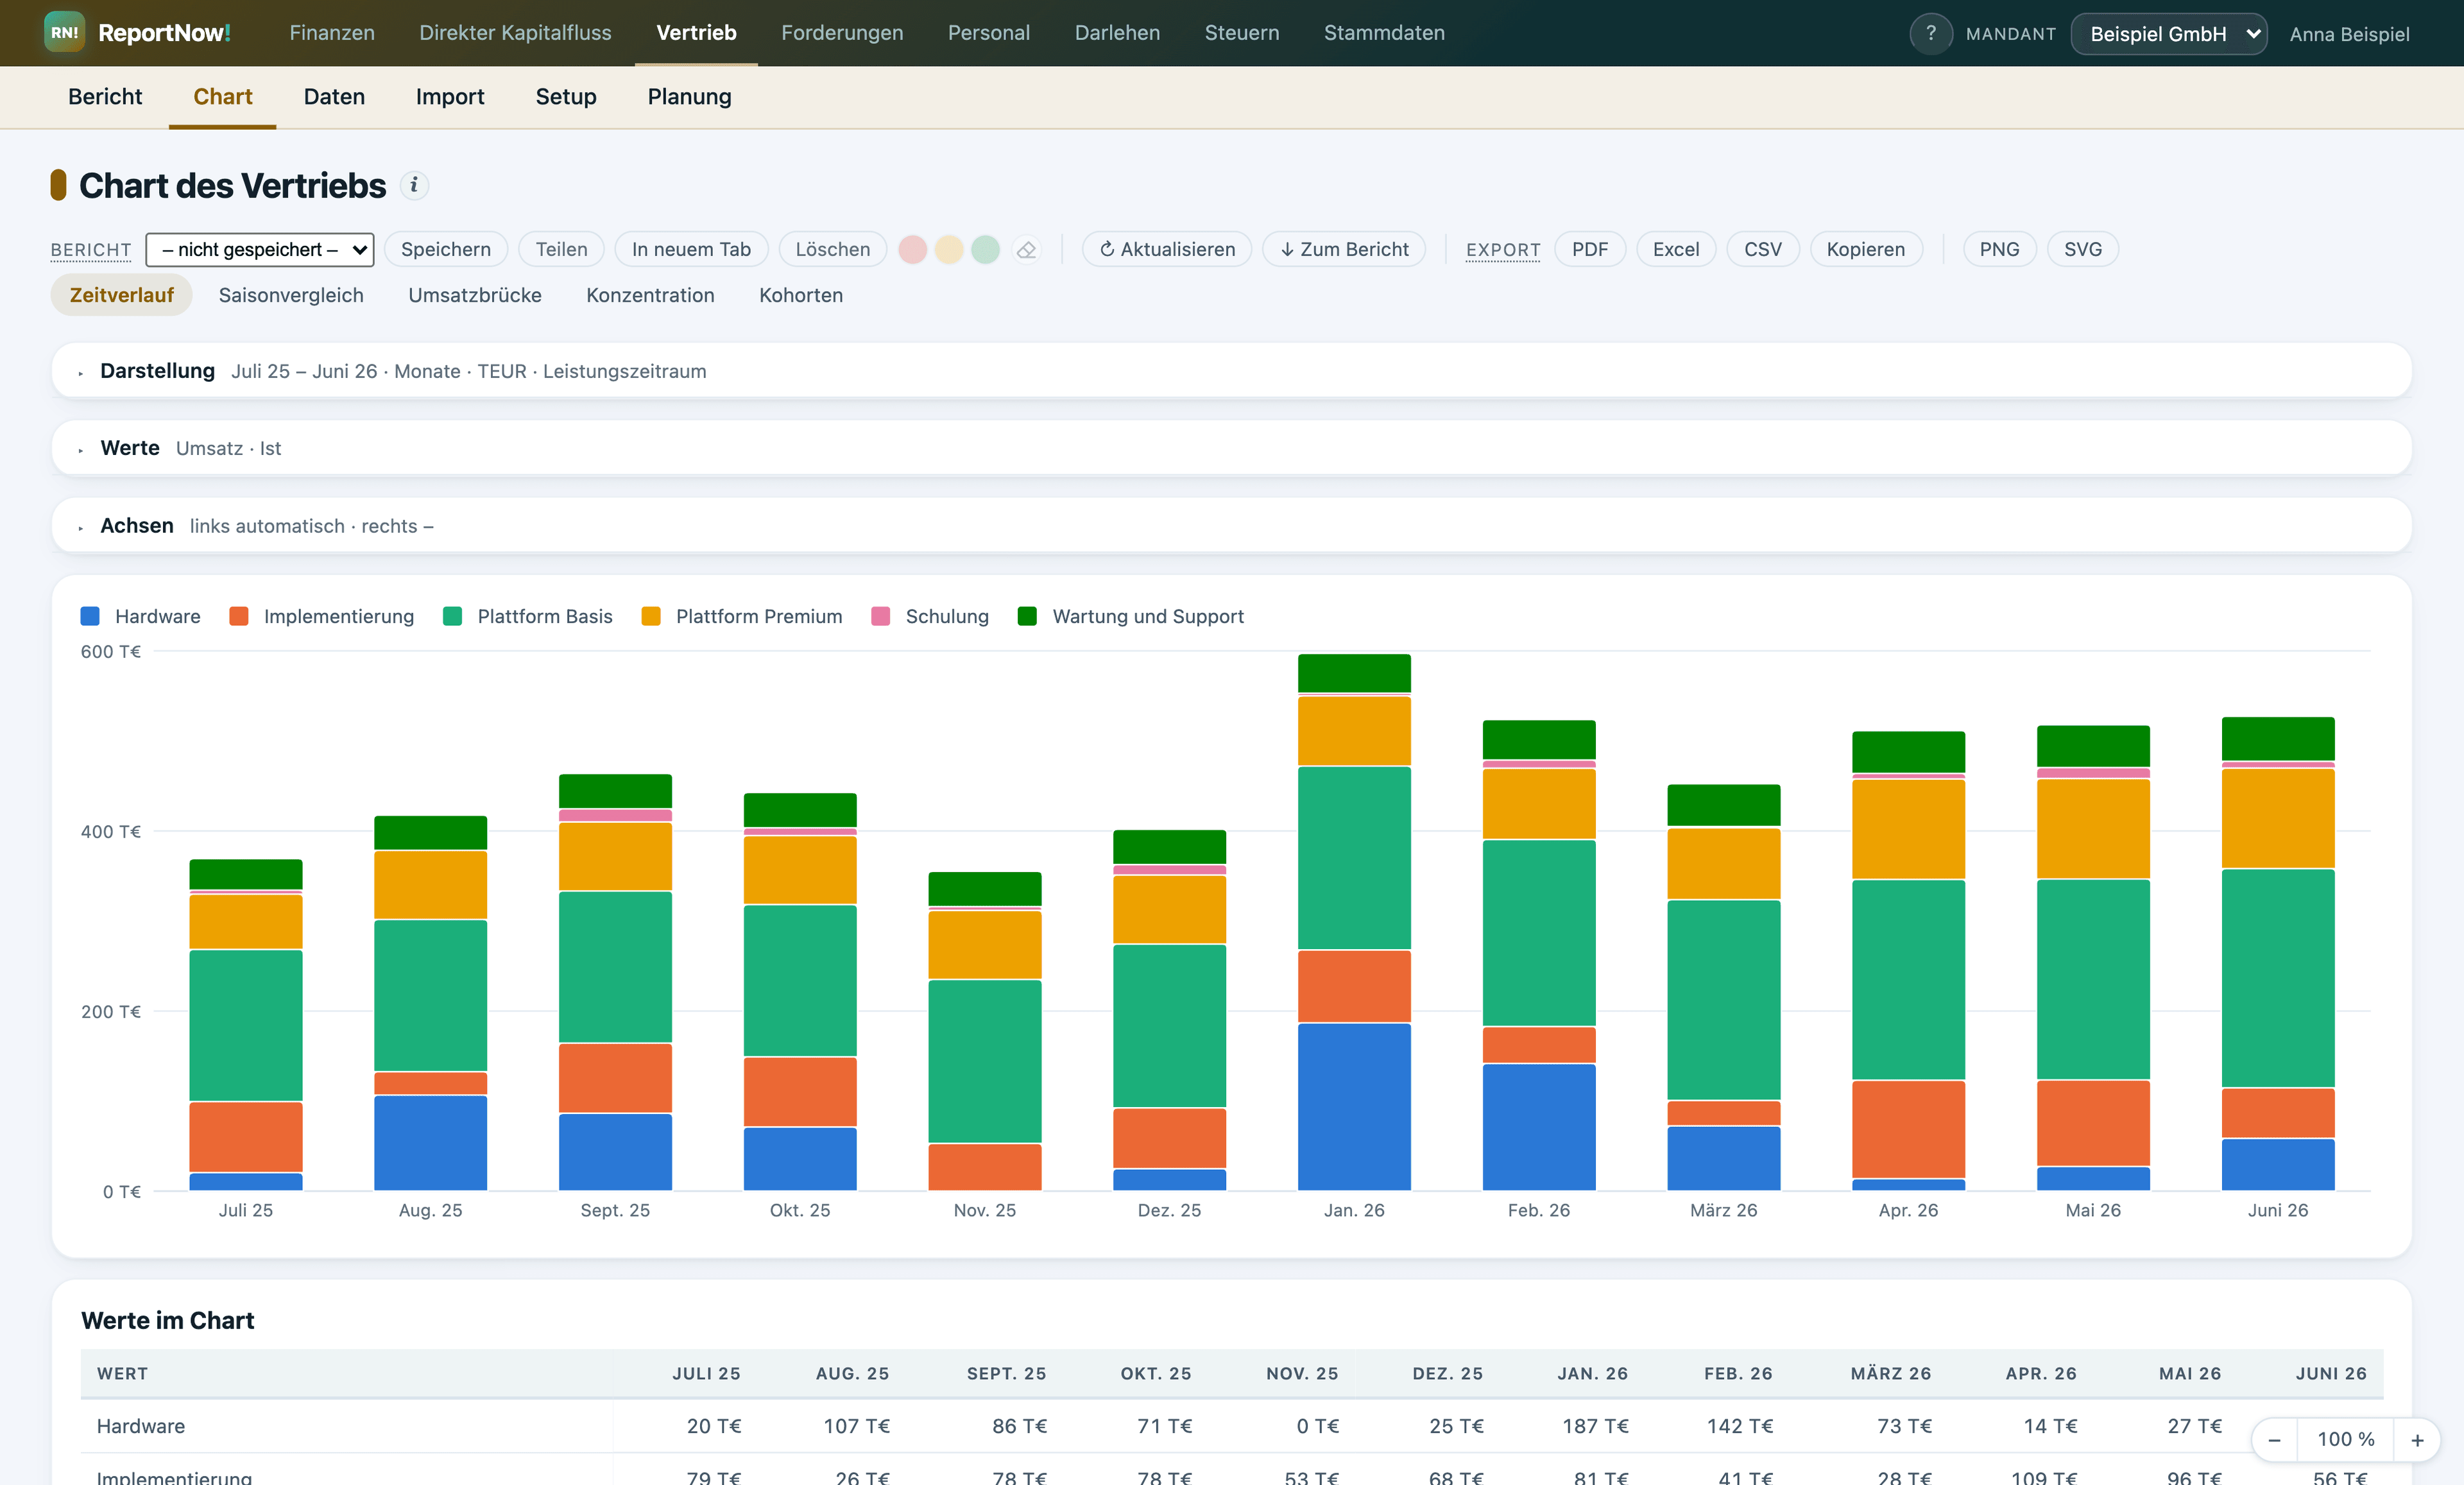This screenshot has height=1485, width=2464.
Task: Open the Finanzen menu
Action: click(332, 33)
